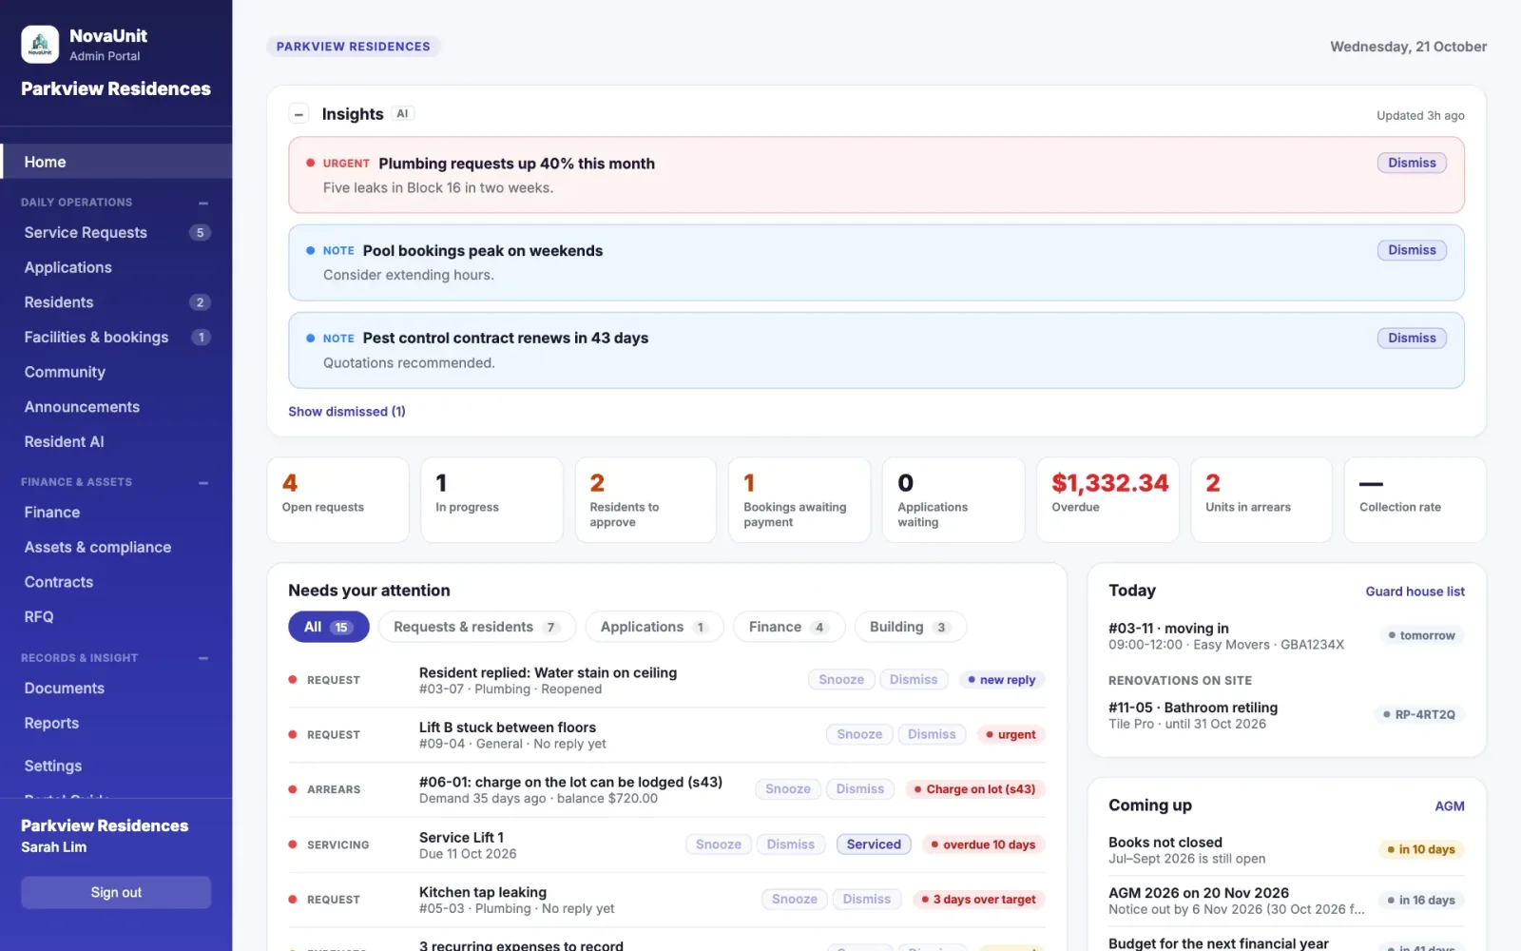Open the AGM link in Coming up
This screenshot has width=1521, height=951.
coord(1450,806)
